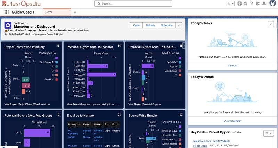
Task: Click the bar with value 564
Action: click(x=25, y=80)
